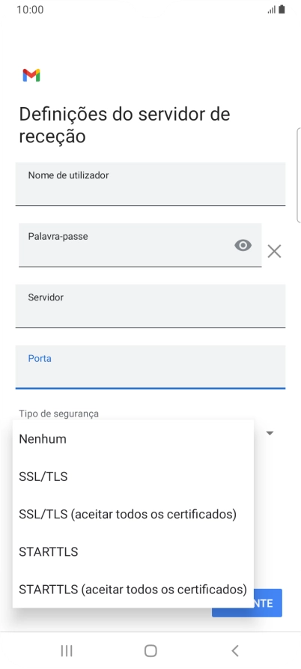Click the Gmail logo icon
The image size is (301, 669).
pos(31,75)
